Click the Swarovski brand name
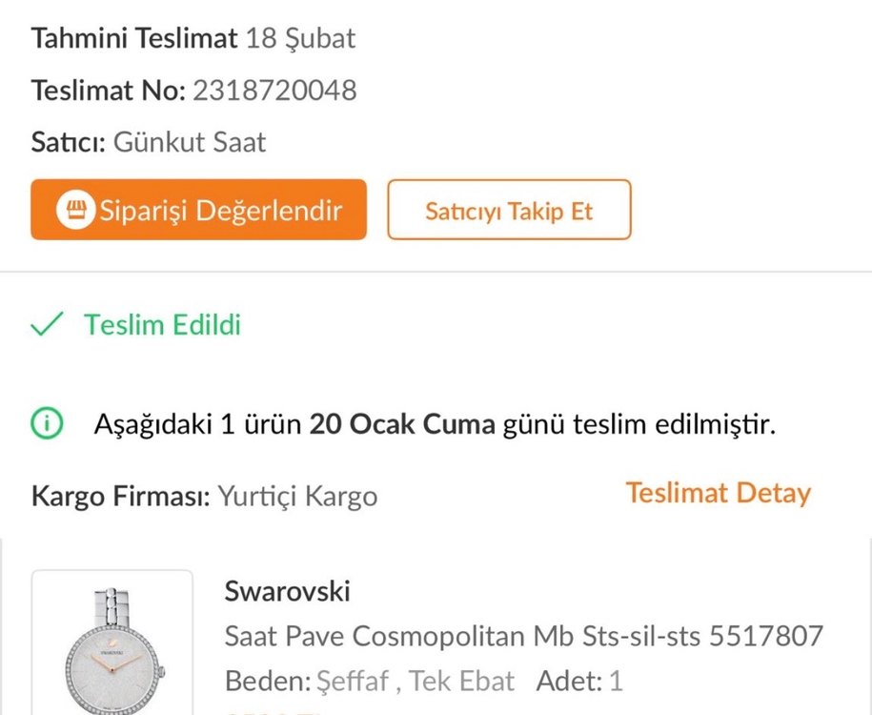The height and width of the screenshot is (715, 872). [288, 591]
